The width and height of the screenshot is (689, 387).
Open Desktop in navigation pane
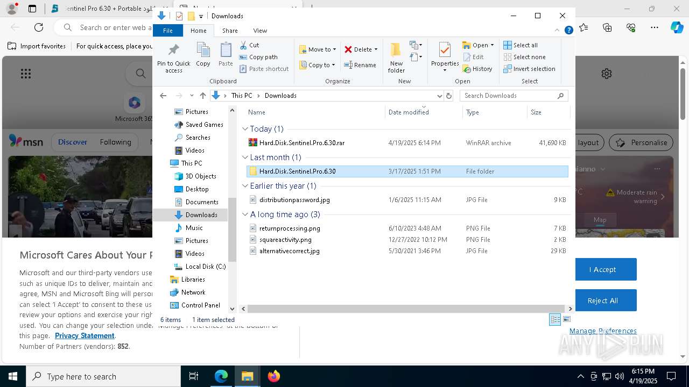click(x=192, y=189)
